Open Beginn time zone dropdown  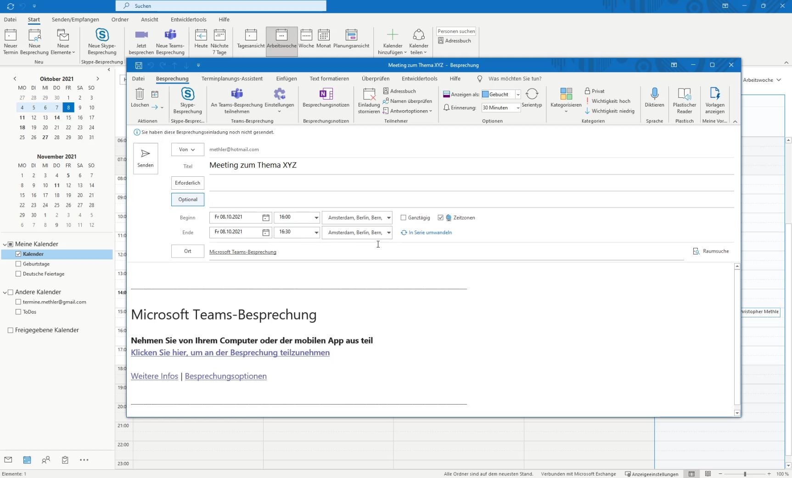[389, 218]
